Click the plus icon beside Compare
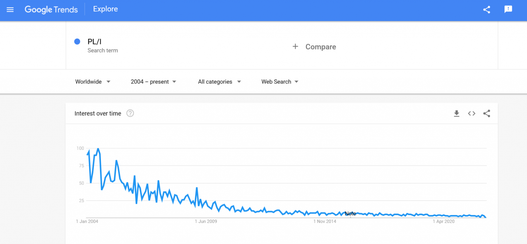The image size is (527, 244). pos(295,46)
